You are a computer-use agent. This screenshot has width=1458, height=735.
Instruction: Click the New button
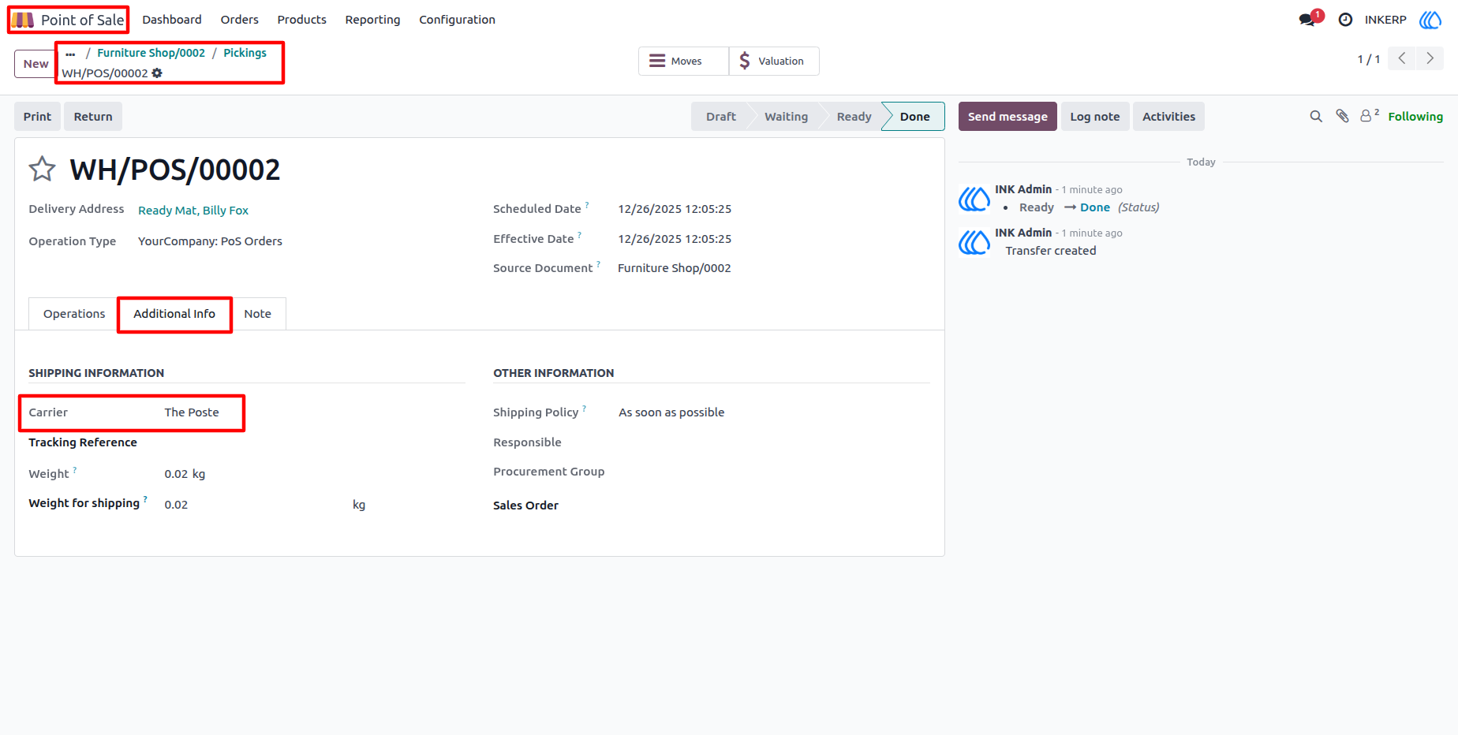pos(36,64)
